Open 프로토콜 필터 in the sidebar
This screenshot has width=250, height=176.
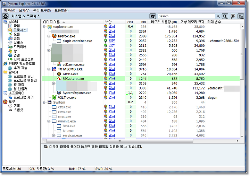point(24,76)
